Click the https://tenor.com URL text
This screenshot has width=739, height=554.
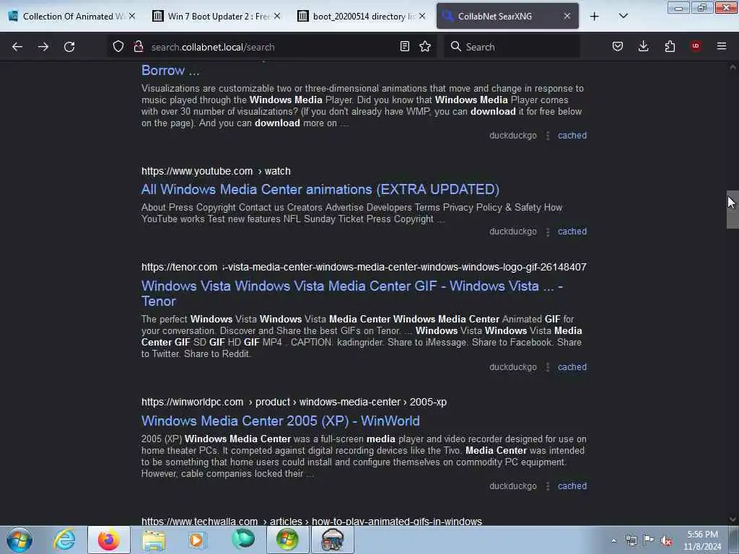tap(179, 267)
